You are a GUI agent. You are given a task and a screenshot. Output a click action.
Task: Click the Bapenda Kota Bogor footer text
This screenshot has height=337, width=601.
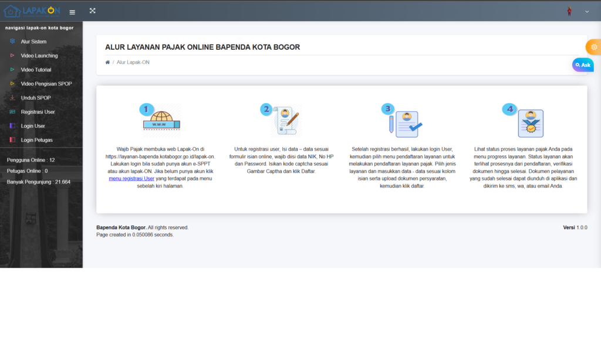121,227
